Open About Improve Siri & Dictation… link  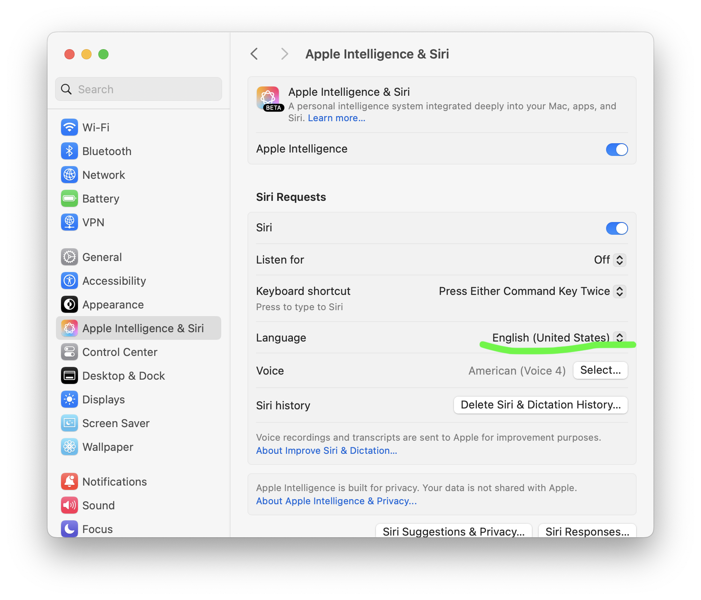click(326, 450)
